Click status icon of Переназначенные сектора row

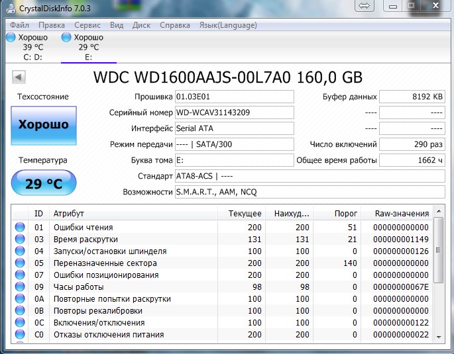[20, 263]
